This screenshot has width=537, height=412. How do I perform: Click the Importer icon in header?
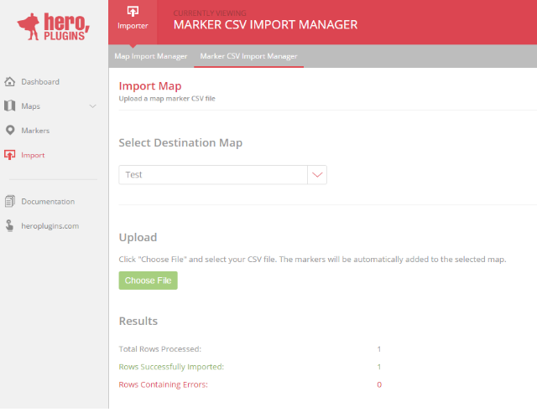[133, 12]
